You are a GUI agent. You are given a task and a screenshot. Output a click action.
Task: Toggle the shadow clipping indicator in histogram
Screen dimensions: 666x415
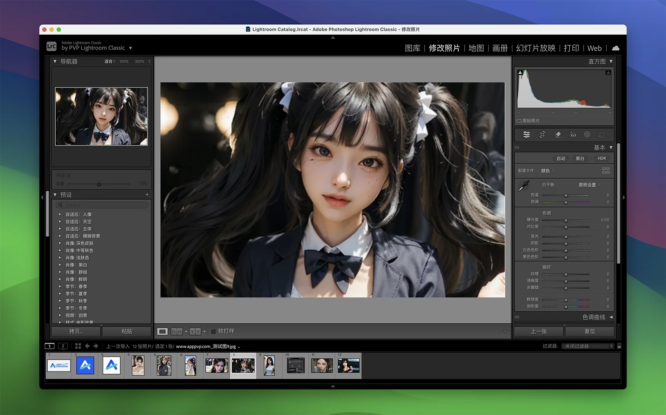pos(520,72)
